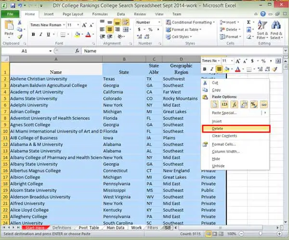Expand Format as Table menu
The width and height of the screenshot is (289, 240).
184,29
